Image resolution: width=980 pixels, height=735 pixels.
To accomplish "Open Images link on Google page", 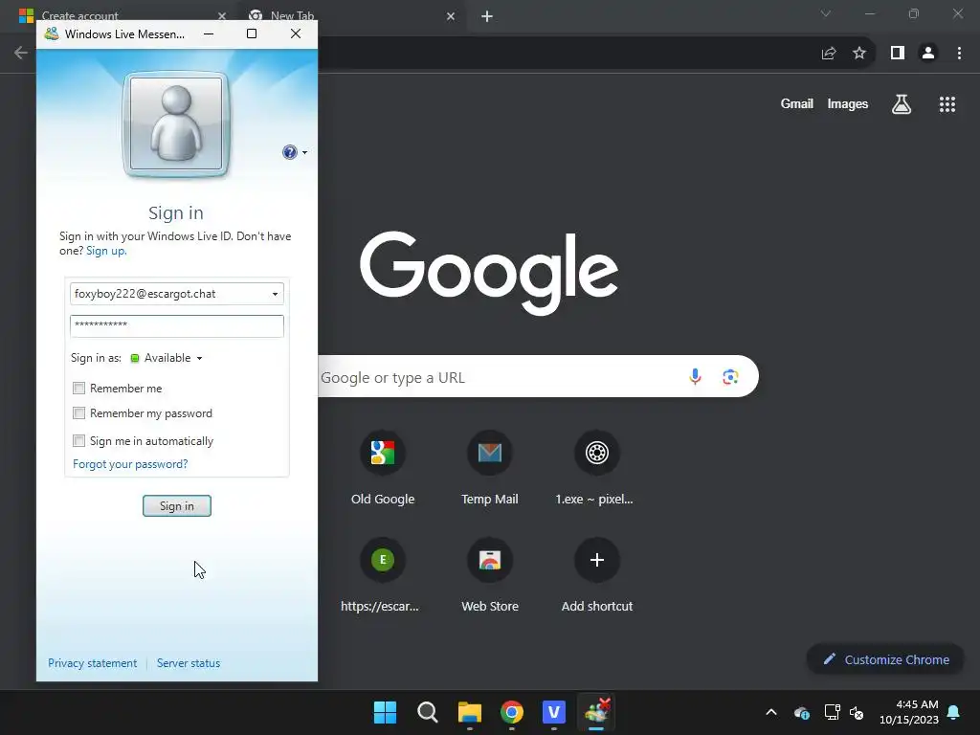I will tap(848, 103).
